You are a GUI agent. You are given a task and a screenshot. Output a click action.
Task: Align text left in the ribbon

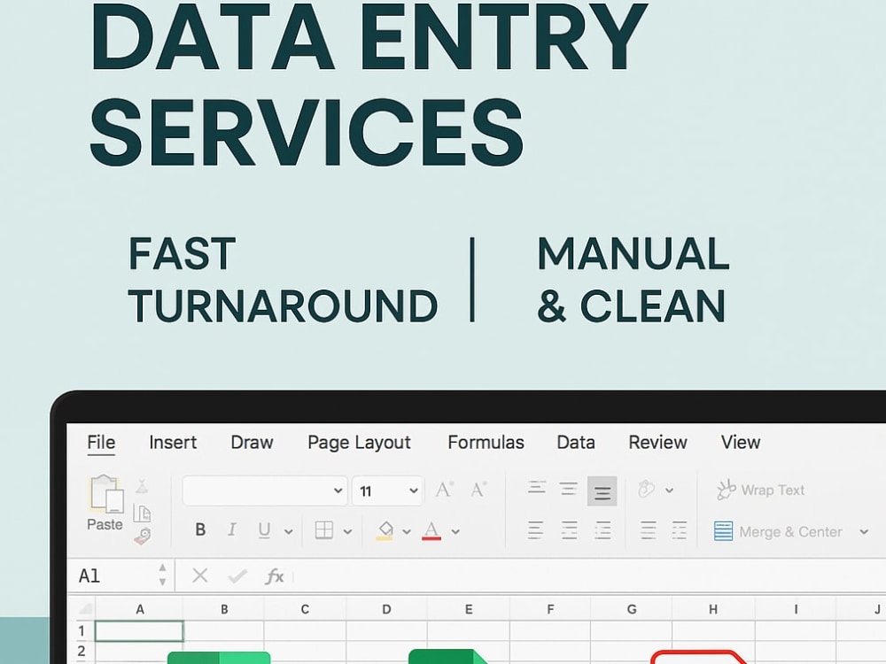(x=535, y=530)
